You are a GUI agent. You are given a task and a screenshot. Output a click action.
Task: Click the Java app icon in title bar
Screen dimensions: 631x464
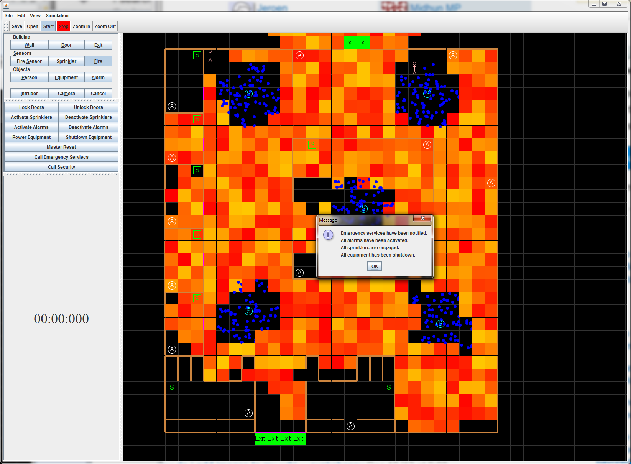coord(6,5)
